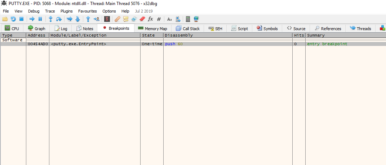Click the Trace Into icon
The width and height of the screenshot is (386, 165).
(x=70, y=19)
